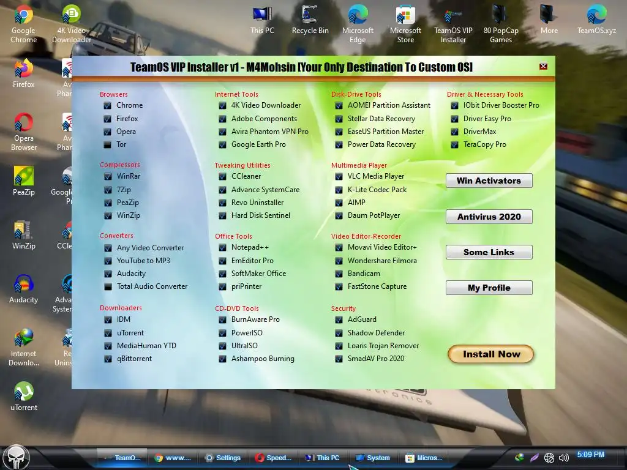Select the More desktop icon
This screenshot has width=627, height=470.
[x=549, y=20]
